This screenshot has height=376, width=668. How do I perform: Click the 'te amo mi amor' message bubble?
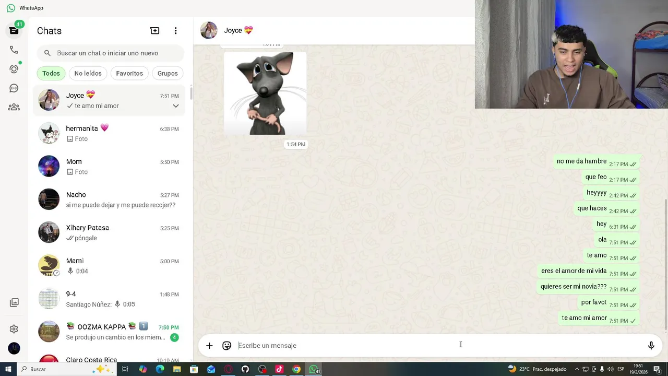click(599, 319)
